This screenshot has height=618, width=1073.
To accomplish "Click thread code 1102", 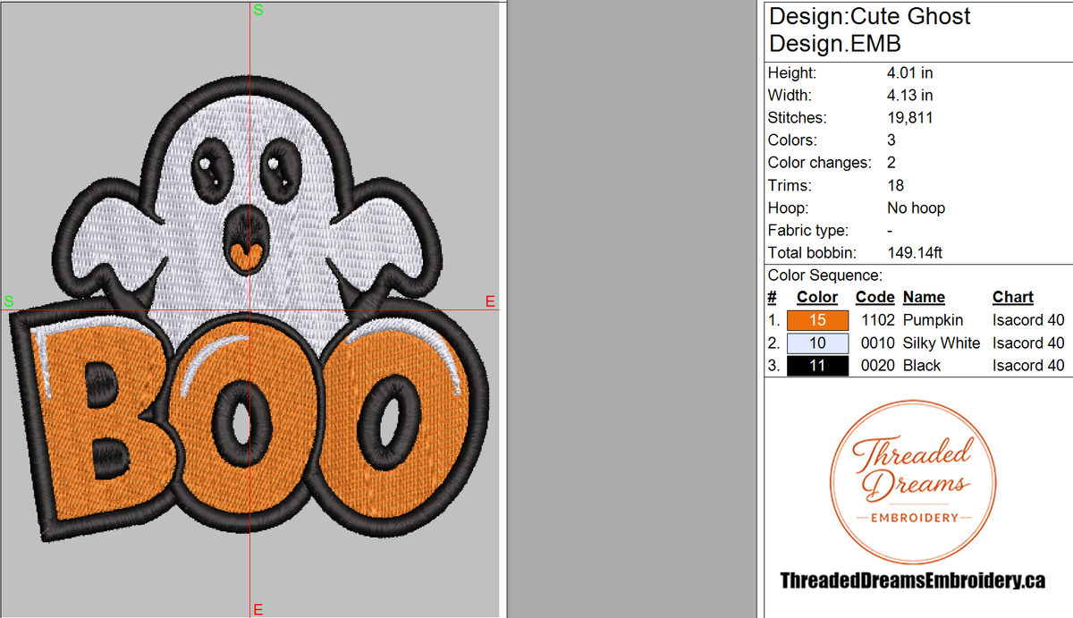I will [878, 320].
